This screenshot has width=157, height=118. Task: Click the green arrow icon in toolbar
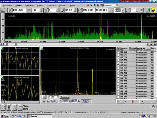[x=148, y=10]
